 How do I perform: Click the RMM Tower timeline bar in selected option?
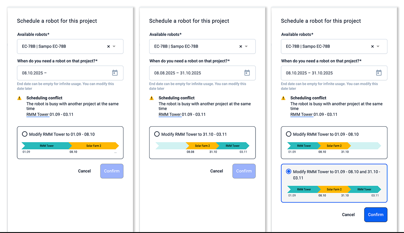click(x=303, y=189)
